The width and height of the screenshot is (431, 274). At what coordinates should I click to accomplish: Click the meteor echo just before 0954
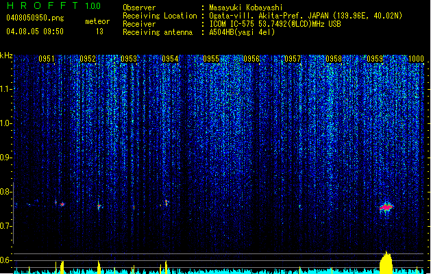(166, 203)
